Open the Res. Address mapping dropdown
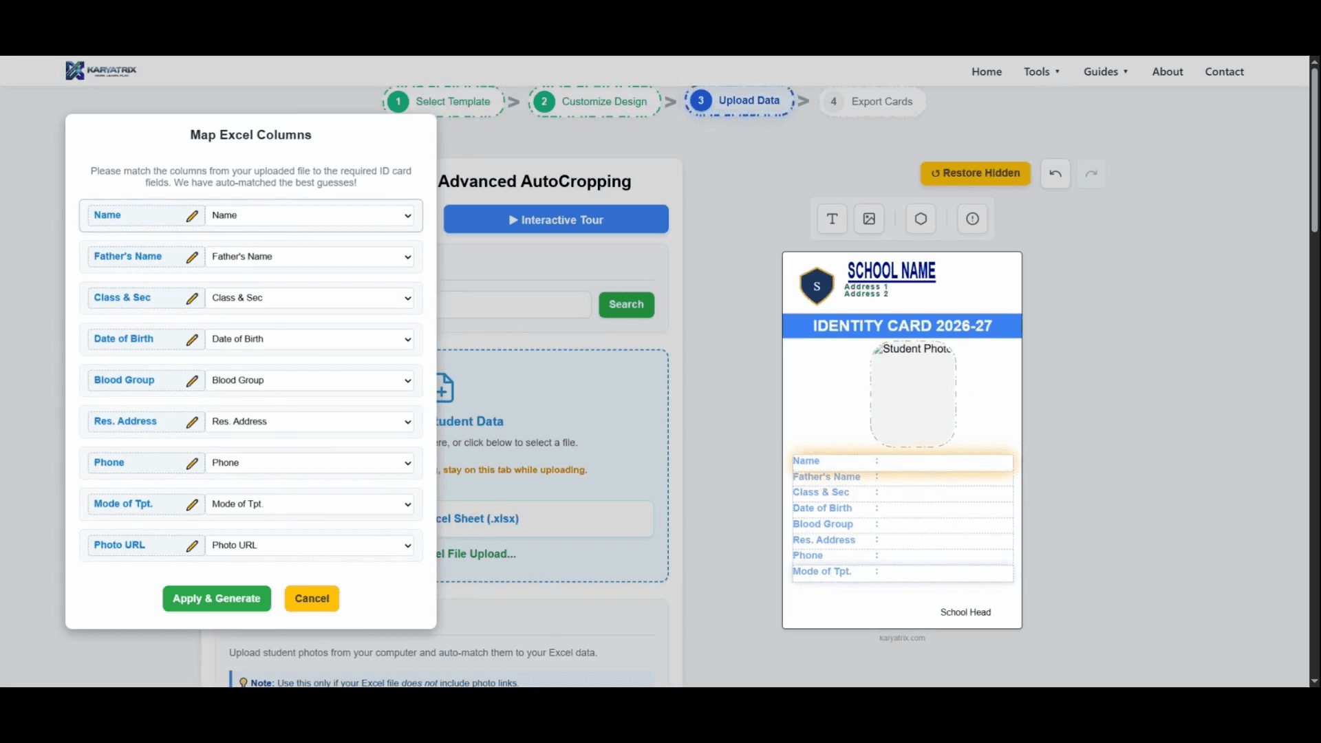This screenshot has height=743, width=1321. pyautogui.click(x=310, y=422)
